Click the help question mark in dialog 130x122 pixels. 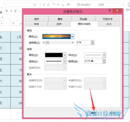click(x=109, y=11)
